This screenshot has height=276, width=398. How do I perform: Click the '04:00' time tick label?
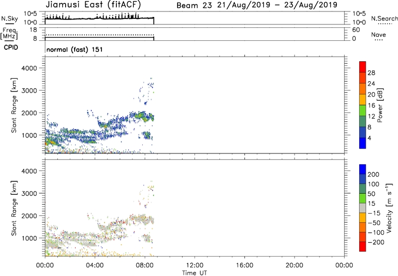[x=95, y=266]
